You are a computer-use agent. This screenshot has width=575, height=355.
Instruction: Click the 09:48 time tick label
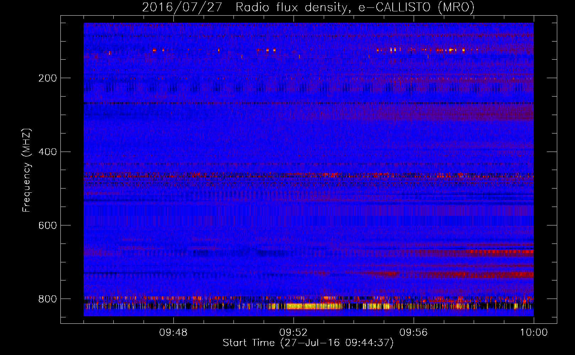173,333
